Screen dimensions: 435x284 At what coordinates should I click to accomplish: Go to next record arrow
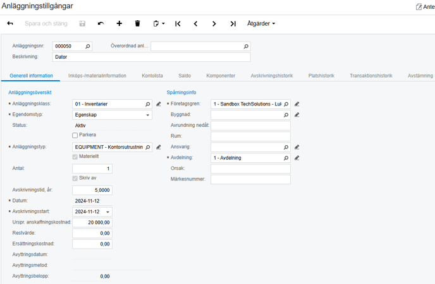tap(214, 24)
